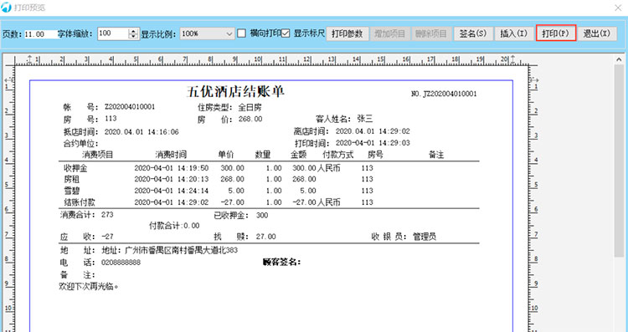Click the 已收押金 value 300

[262, 216]
